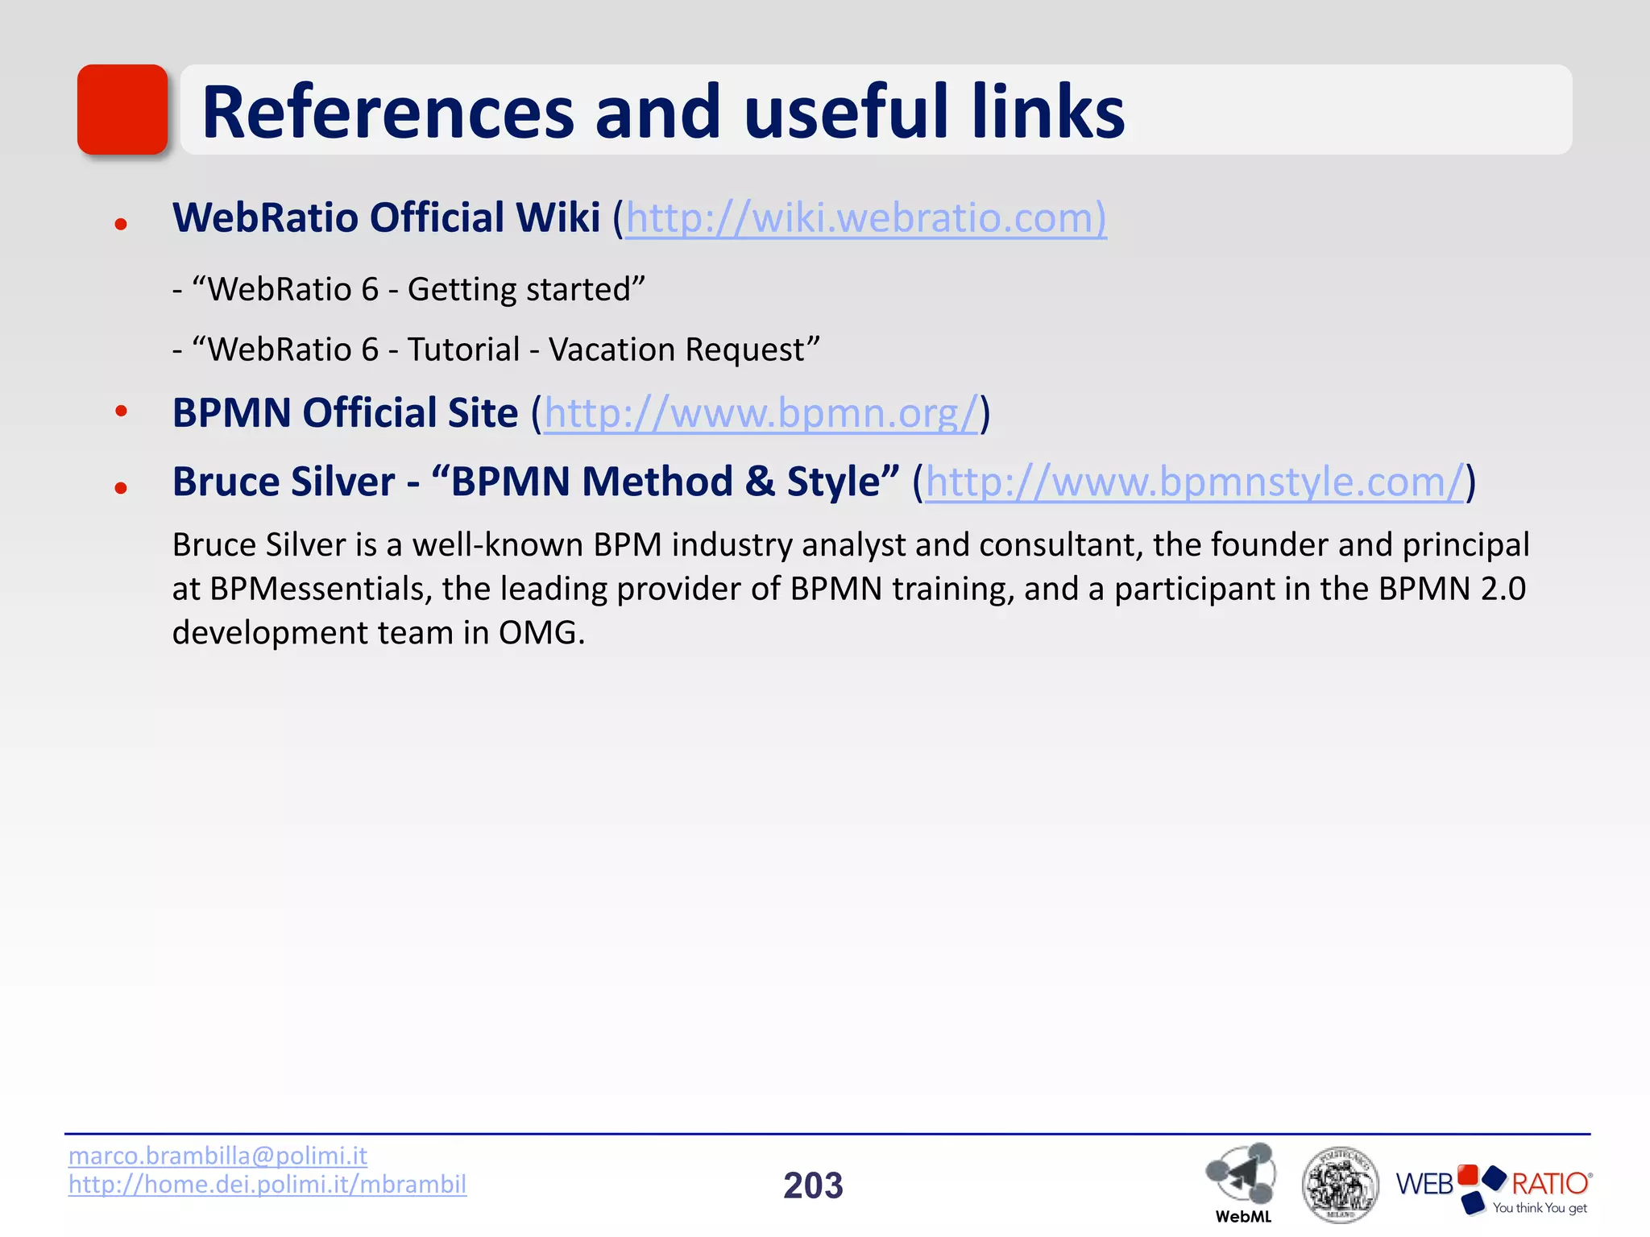Image resolution: width=1650 pixels, height=1237 pixels.
Task: Select 'Bruce Silver - BPMN Method & Style' heading
Action: click(x=536, y=482)
